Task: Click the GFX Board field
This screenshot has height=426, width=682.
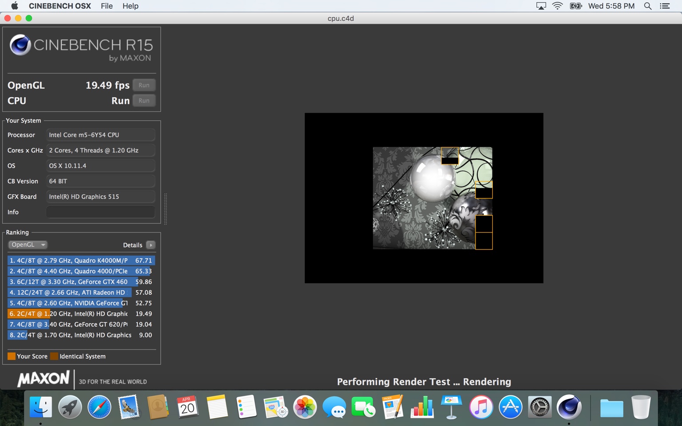Action: pos(101,197)
